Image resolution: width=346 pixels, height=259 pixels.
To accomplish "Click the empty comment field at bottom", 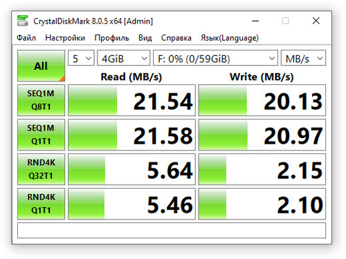I will [x=172, y=230].
